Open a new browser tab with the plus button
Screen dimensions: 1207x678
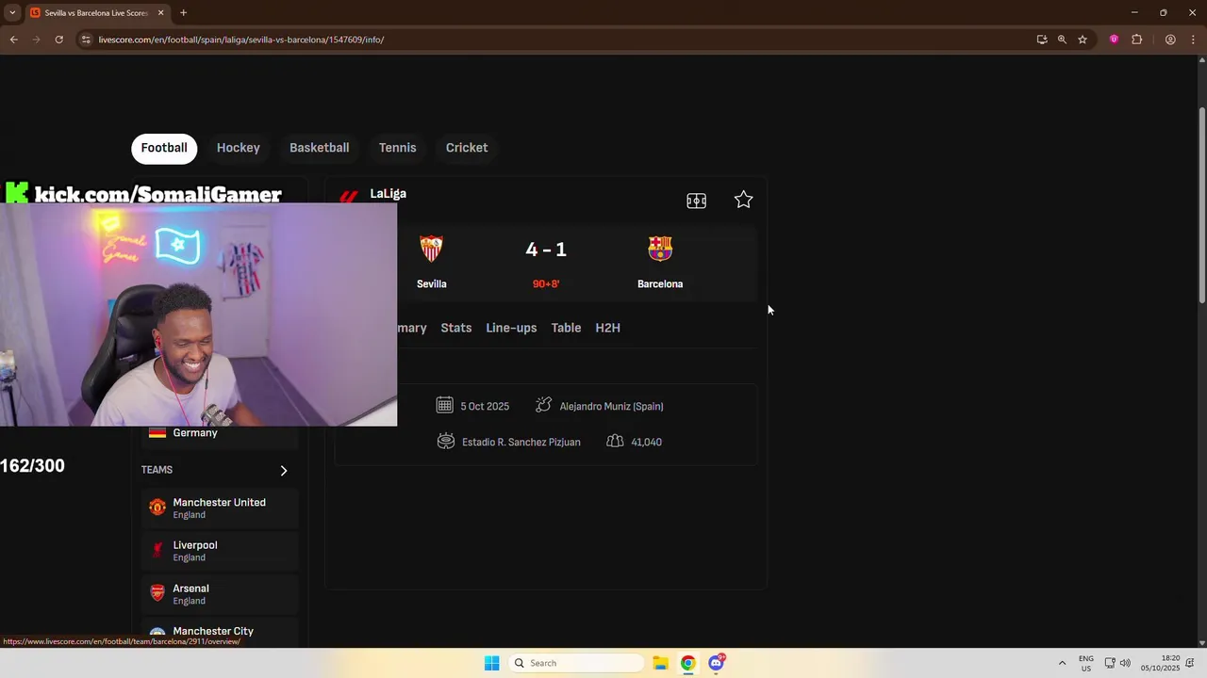click(x=183, y=12)
